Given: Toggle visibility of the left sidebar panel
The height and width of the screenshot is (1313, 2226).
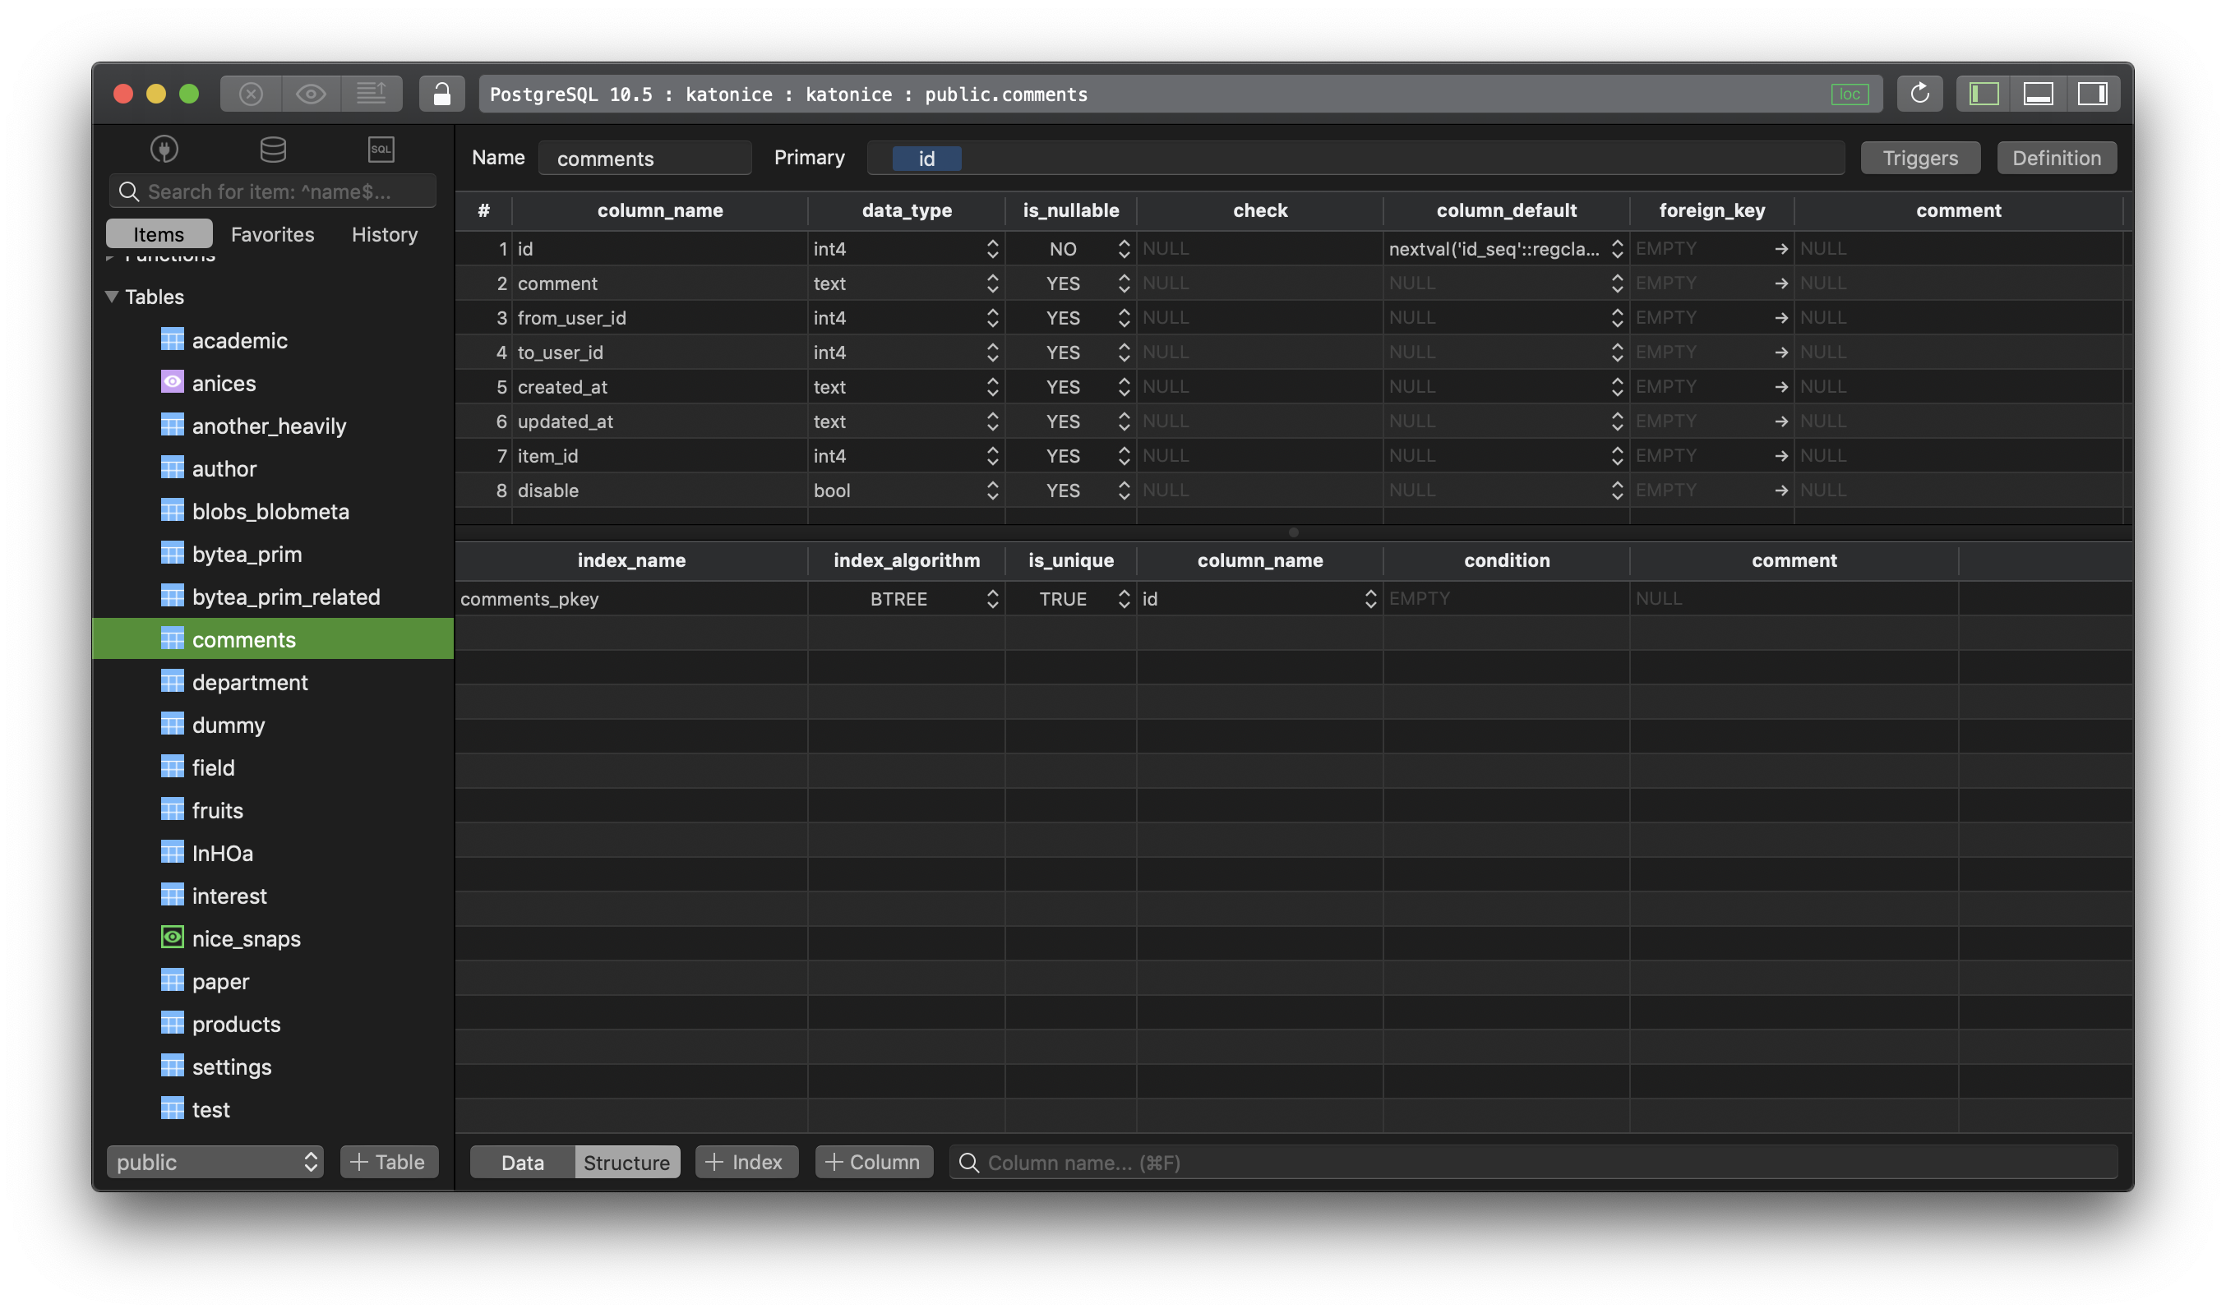Looking at the screenshot, I should click(1983, 93).
